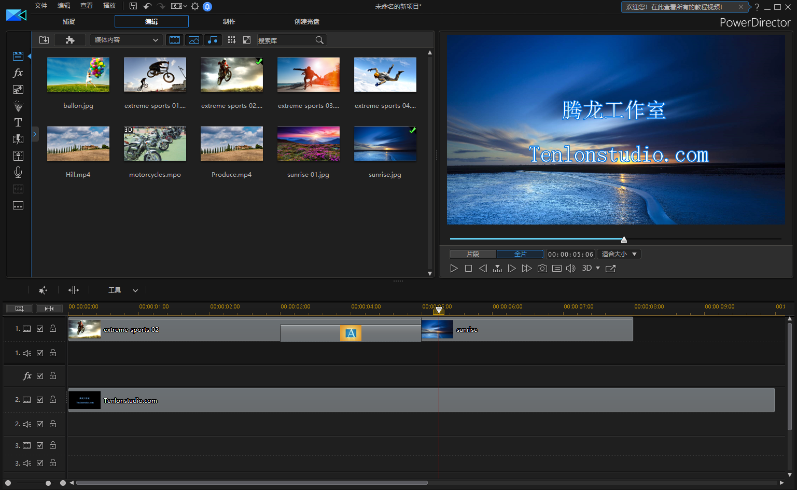797x490 pixels.
Task: Open the Voice-over recording room microphone icon
Action: click(x=18, y=172)
